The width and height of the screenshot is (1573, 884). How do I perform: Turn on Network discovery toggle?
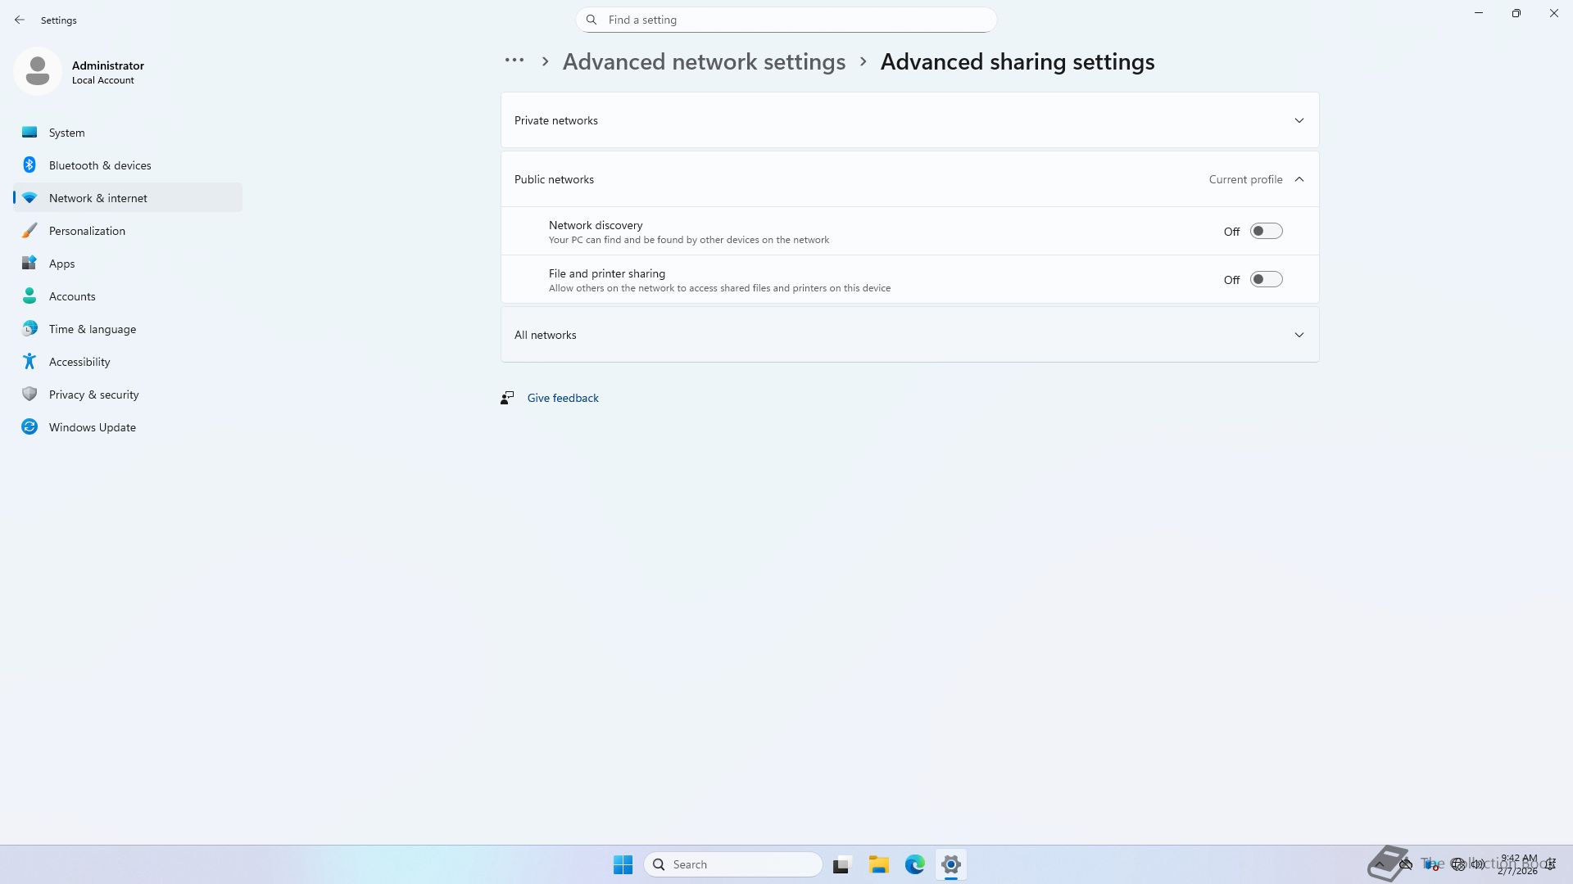coord(1266,232)
